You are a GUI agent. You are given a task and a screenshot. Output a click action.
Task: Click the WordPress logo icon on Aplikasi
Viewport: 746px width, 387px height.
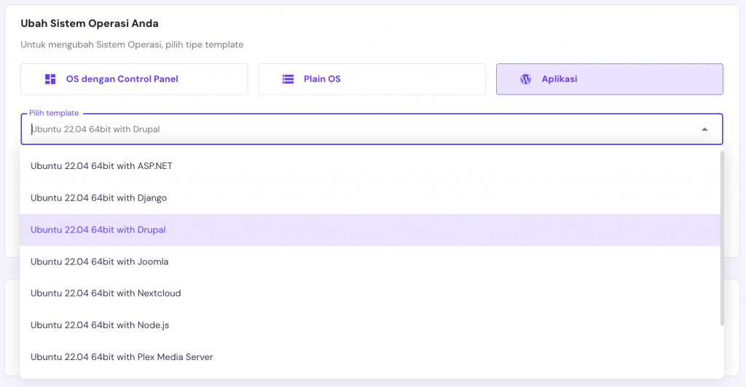(x=525, y=79)
